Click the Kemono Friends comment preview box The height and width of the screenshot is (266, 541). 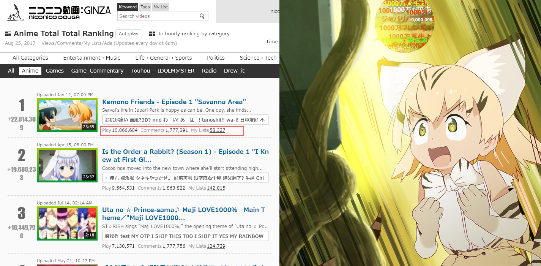coord(186,120)
